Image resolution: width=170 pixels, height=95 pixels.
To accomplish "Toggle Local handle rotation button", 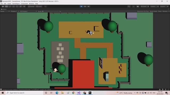I will tap(39, 6).
